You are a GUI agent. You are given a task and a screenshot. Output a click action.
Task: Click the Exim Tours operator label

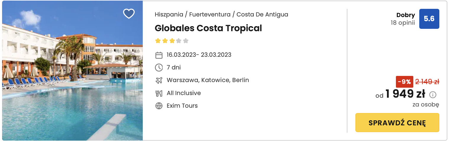click(182, 106)
